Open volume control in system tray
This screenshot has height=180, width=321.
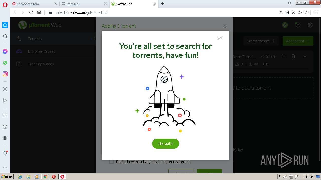pyautogui.click(x=285, y=177)
